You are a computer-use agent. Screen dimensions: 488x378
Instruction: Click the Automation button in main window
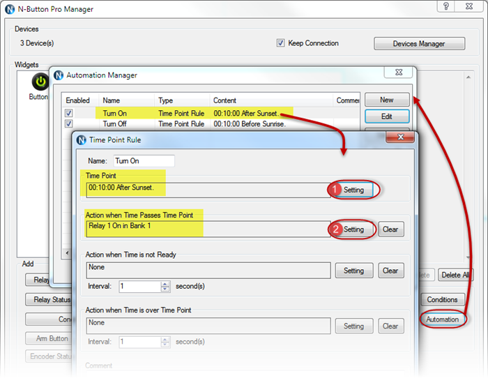pyautogui.click(x=442, y=319)
